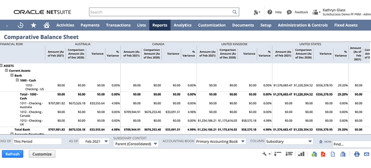The image size is (371, 168).
Task: Go to the Analytics menu
Action: pos(182,25)
